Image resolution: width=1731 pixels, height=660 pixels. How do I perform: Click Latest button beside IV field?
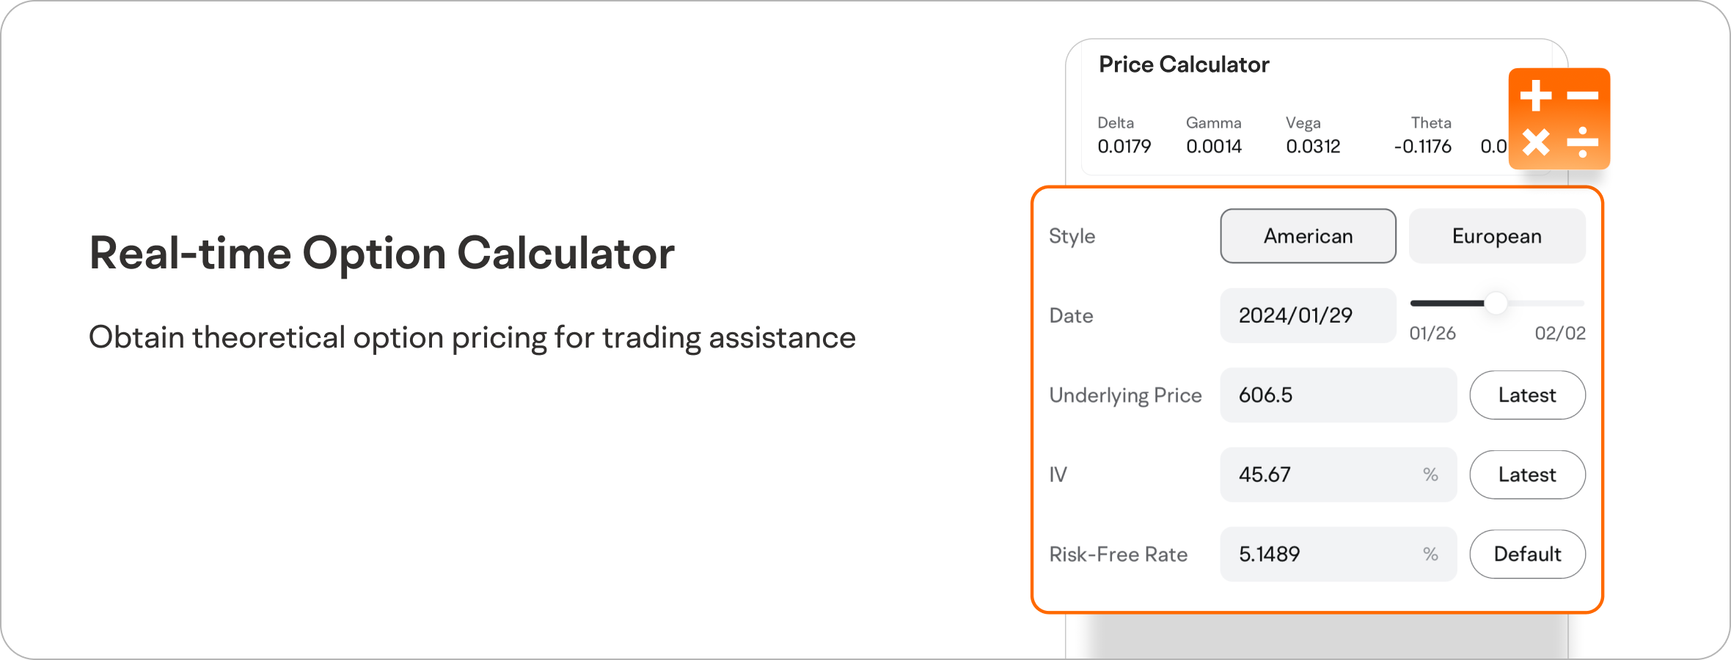click(1527, 474)
